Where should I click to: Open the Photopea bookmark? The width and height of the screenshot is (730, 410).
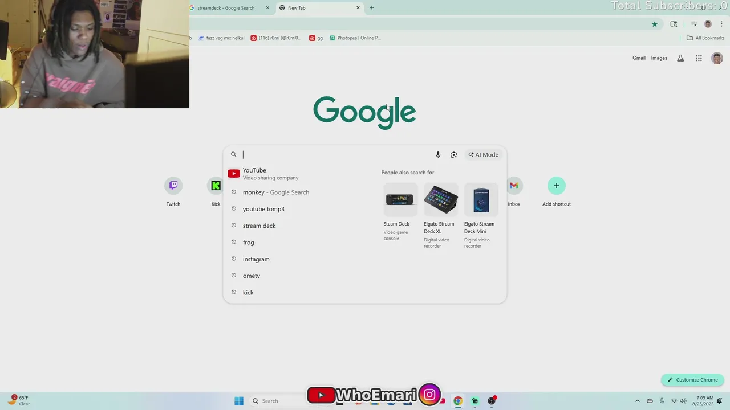[x=355, y=38]
